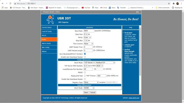Click the UART Packet Length field
The width and height of the screenshot is (184, 103).
88,50
